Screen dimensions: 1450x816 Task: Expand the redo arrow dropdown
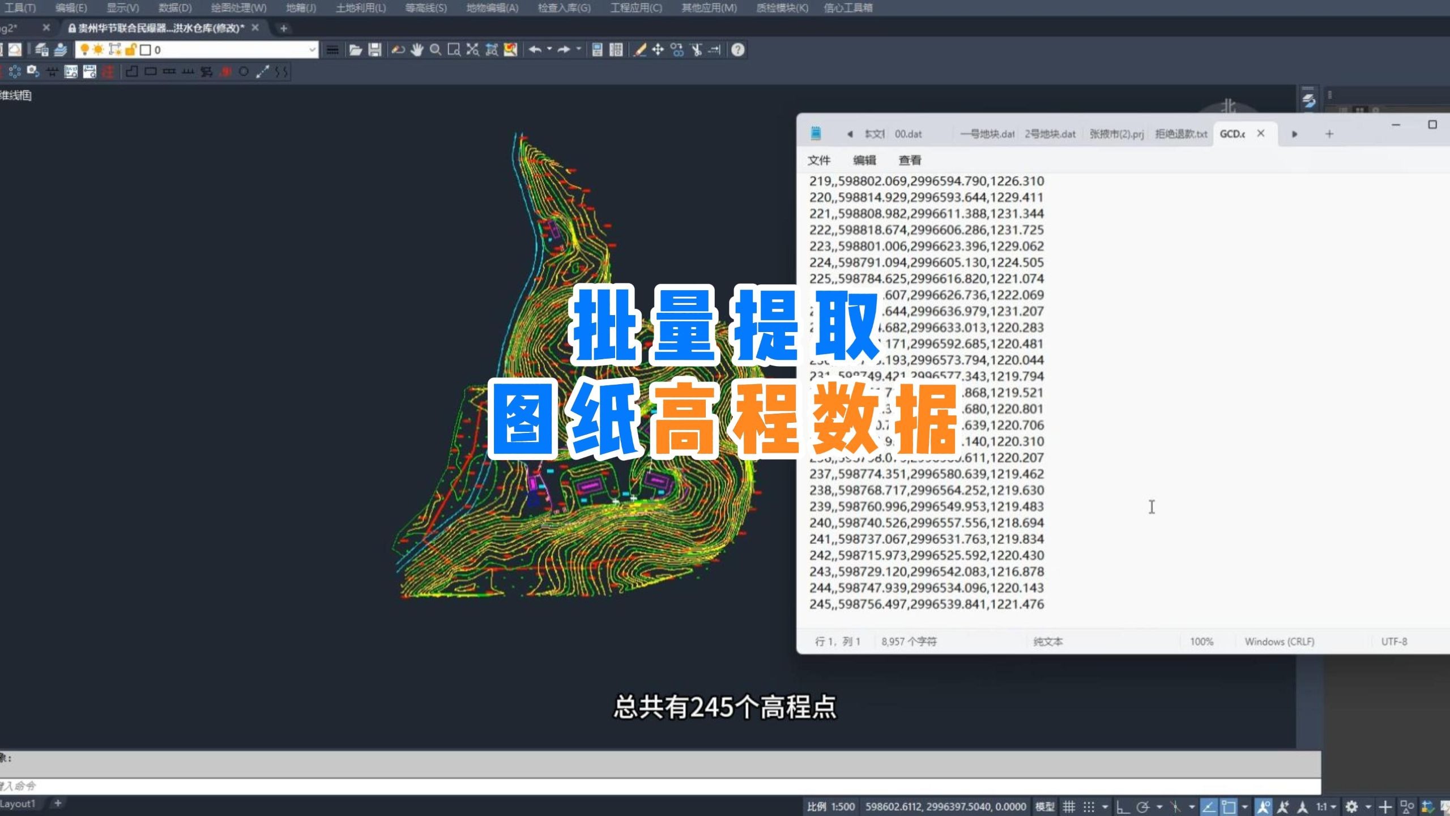[578, 50]
